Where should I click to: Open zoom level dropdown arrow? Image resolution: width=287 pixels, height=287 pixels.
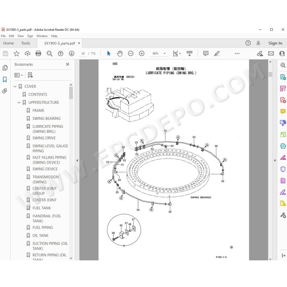[x=164, y=53]
